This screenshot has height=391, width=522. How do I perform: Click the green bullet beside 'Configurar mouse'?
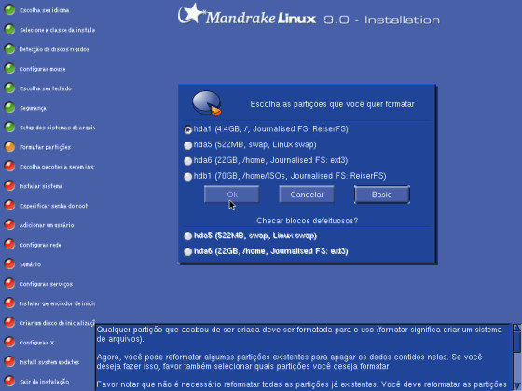[9, 69]
